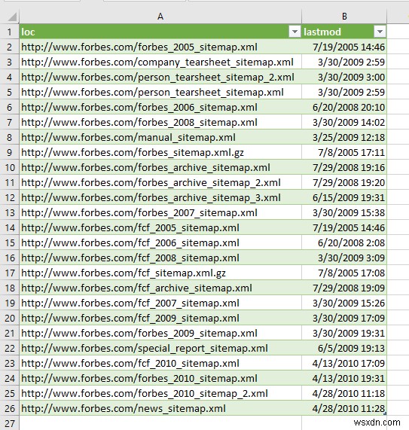Click cell with fcf_sitemap.xml.gz URL
The image size is (409, 430).
point(160,273)
